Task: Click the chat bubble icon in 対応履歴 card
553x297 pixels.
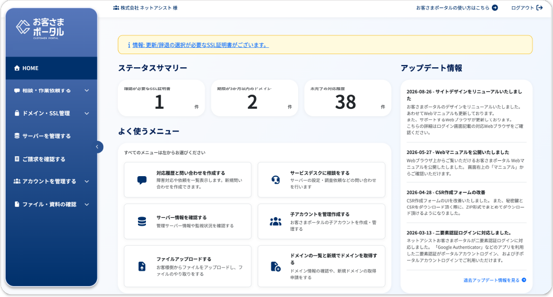Action: click(142, 180)
